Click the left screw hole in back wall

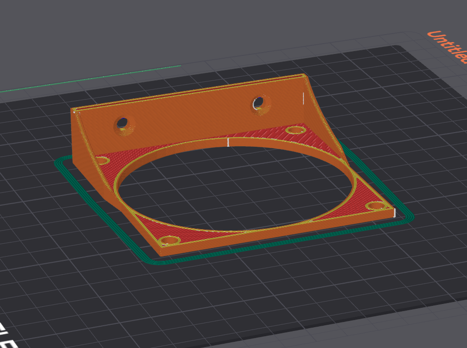coord(123,123)
